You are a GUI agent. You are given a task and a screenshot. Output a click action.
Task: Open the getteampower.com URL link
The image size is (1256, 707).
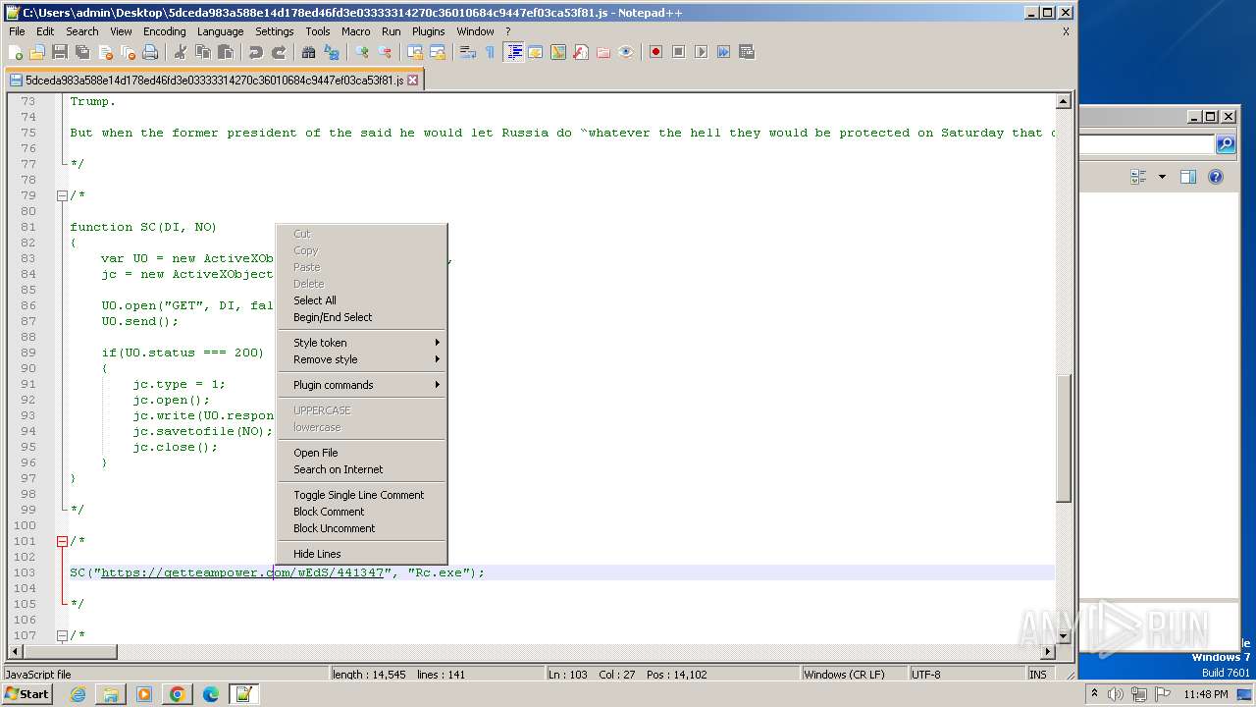click(x=242, y=572)
